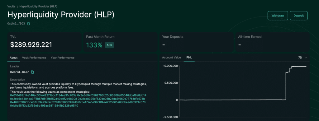Open component vault 0xb0a55f13d22f66e6d495ac98113841b2326e9540
Viewport: 319px width, 121px height.
pyautogui.click(x=44, y=105)
